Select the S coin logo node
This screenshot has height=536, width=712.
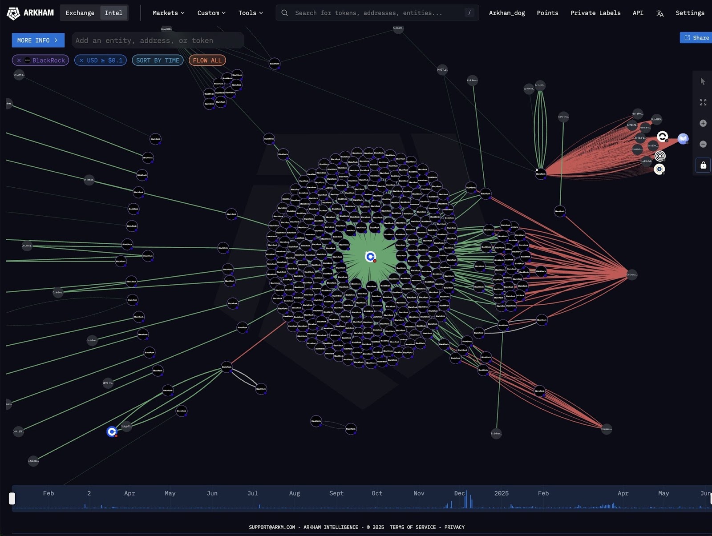(659, 169)
